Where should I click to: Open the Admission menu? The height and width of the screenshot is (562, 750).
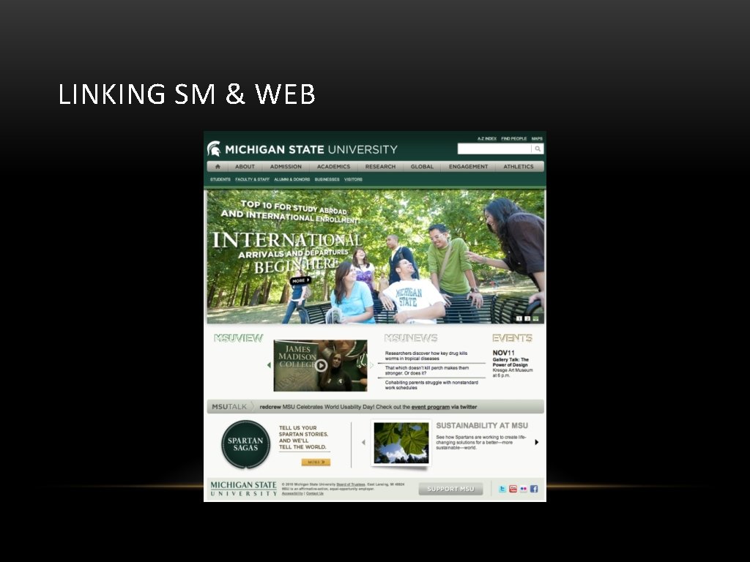[286, 167]
